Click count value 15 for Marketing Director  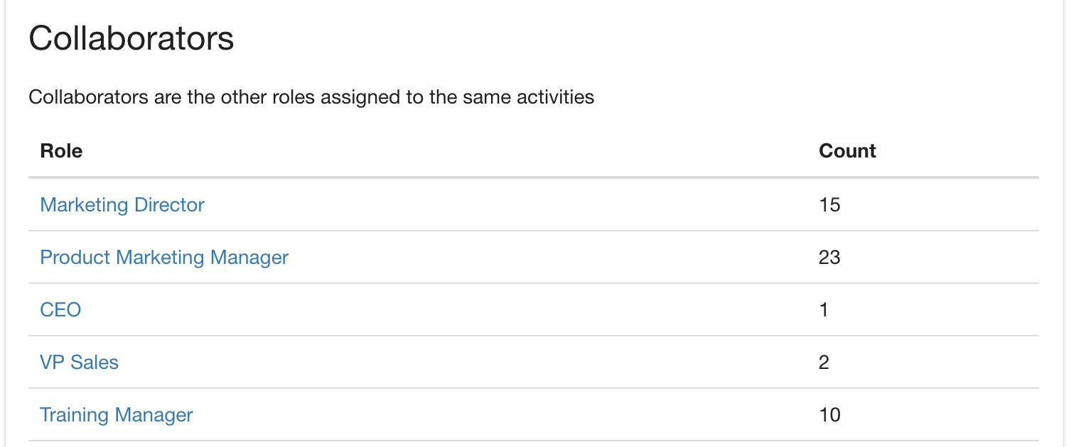click(829, 205)
